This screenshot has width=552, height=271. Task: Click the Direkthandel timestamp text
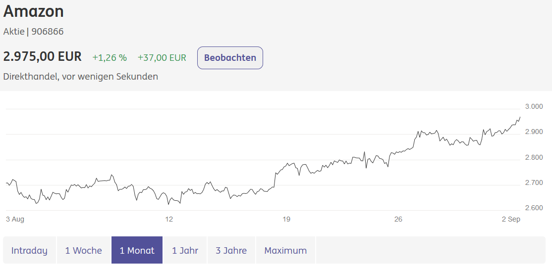point(81,77)
